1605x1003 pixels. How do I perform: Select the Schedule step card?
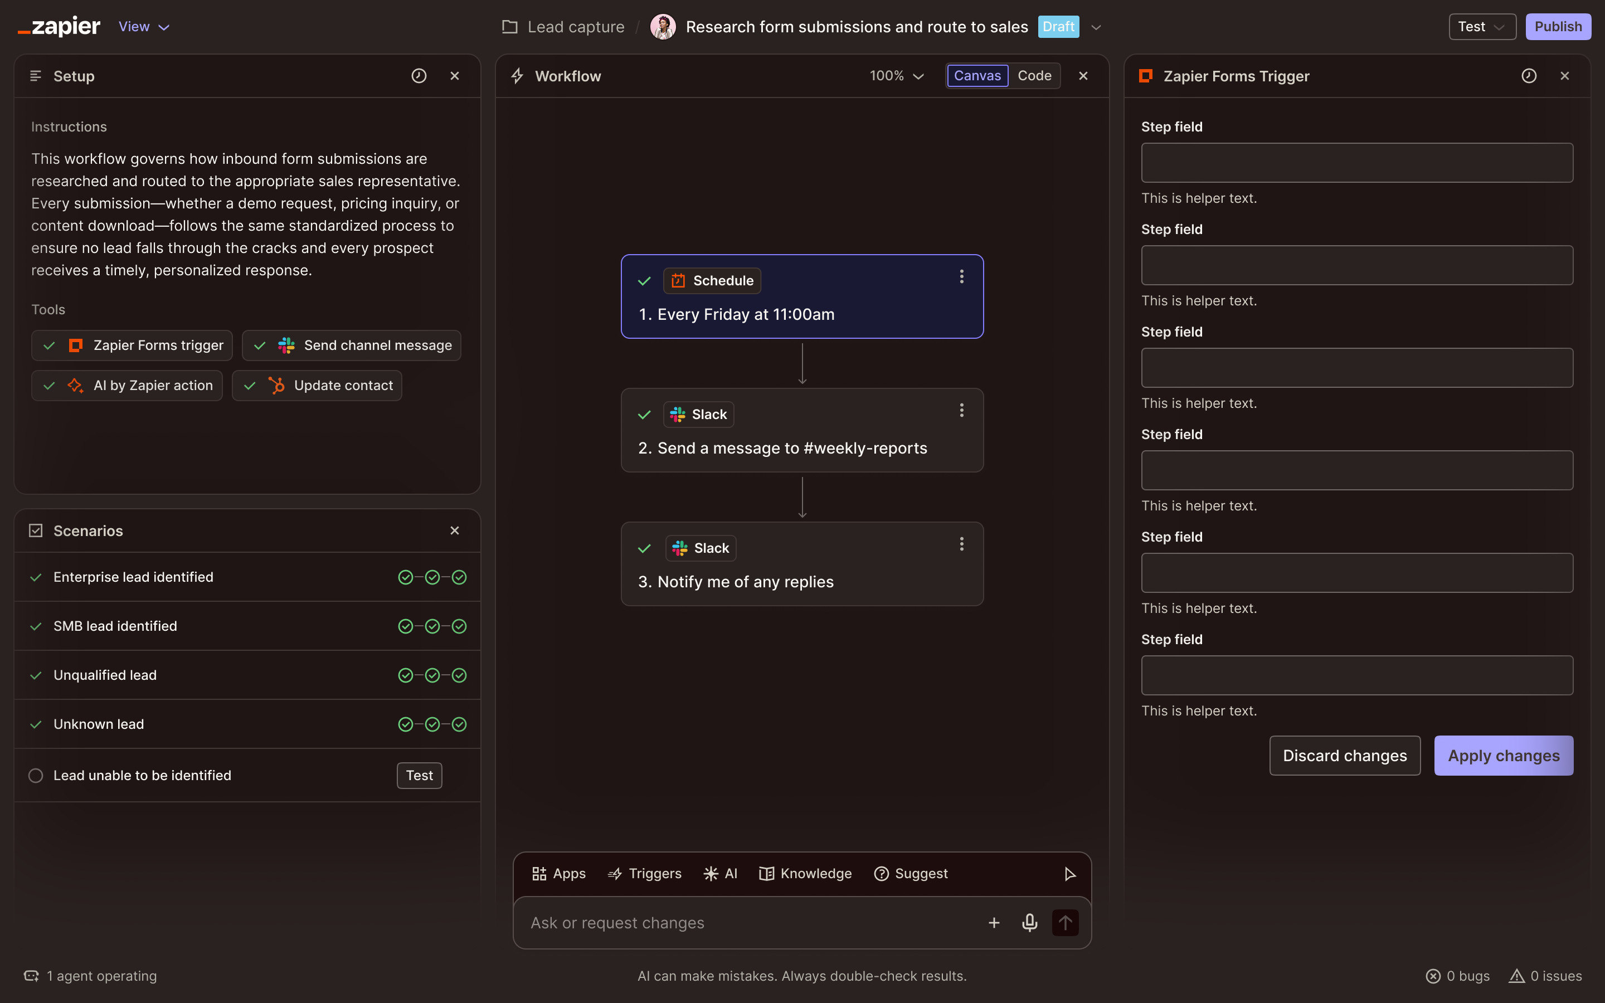tap(802, 296)
